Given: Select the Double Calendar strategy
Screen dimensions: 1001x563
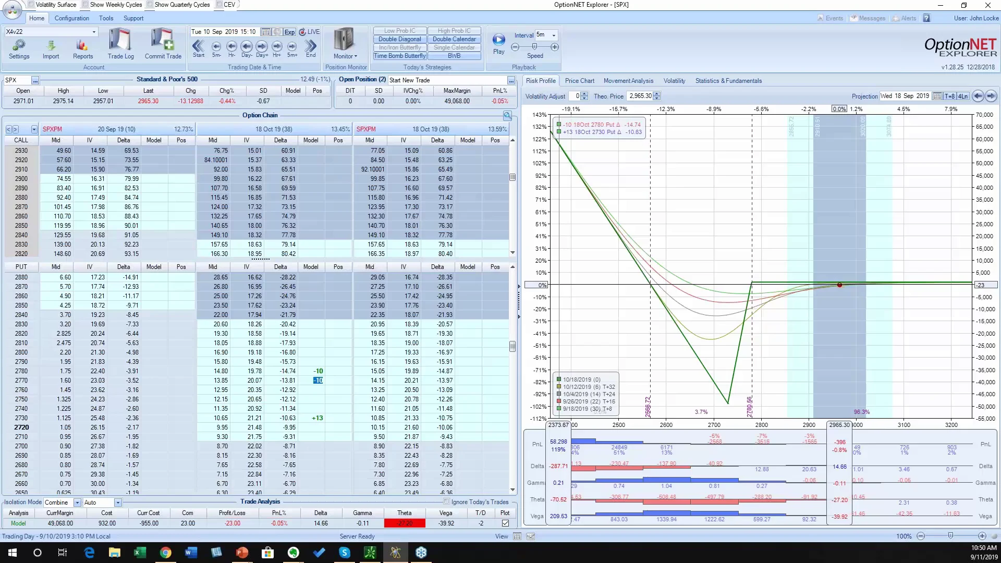Looking at the screenshot, I should click(454, 39).
